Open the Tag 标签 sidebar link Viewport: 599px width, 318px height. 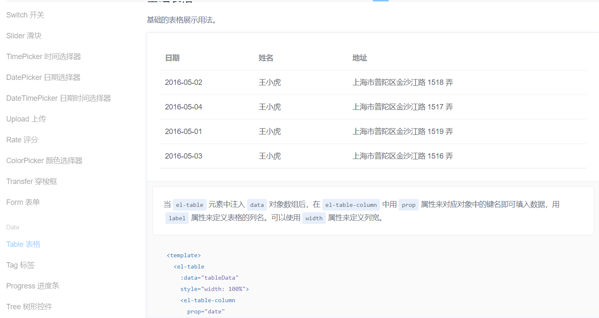[20, 265]
